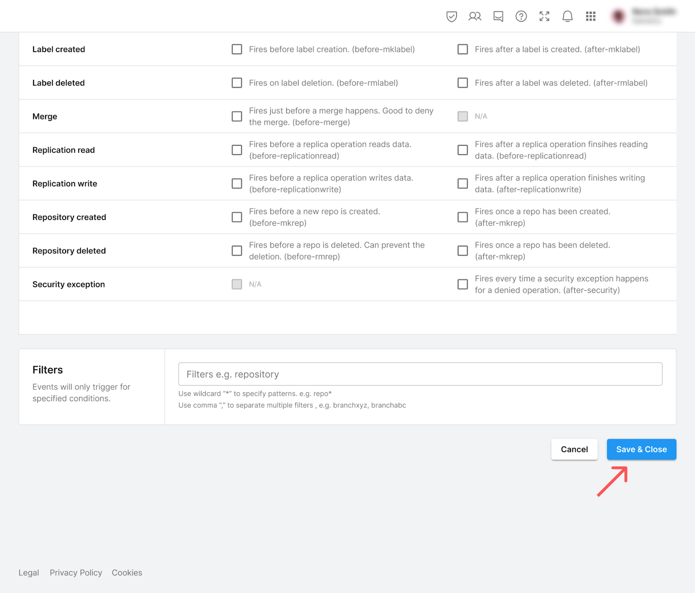Open the notifications bell
695x593 pixels.
567,16
